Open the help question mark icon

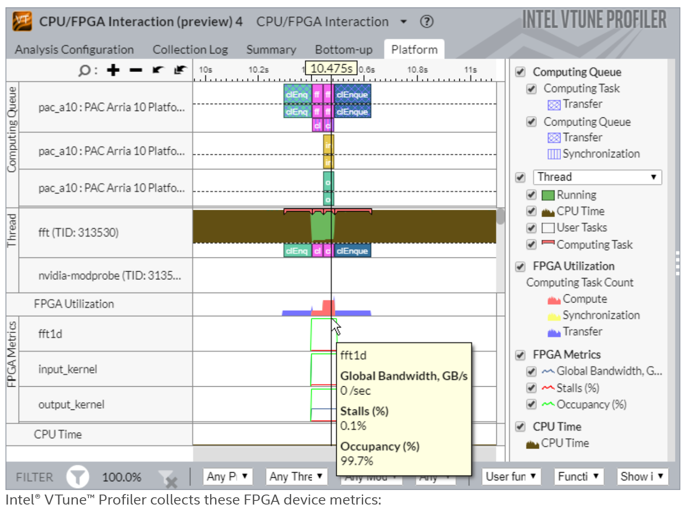(427, 21)
